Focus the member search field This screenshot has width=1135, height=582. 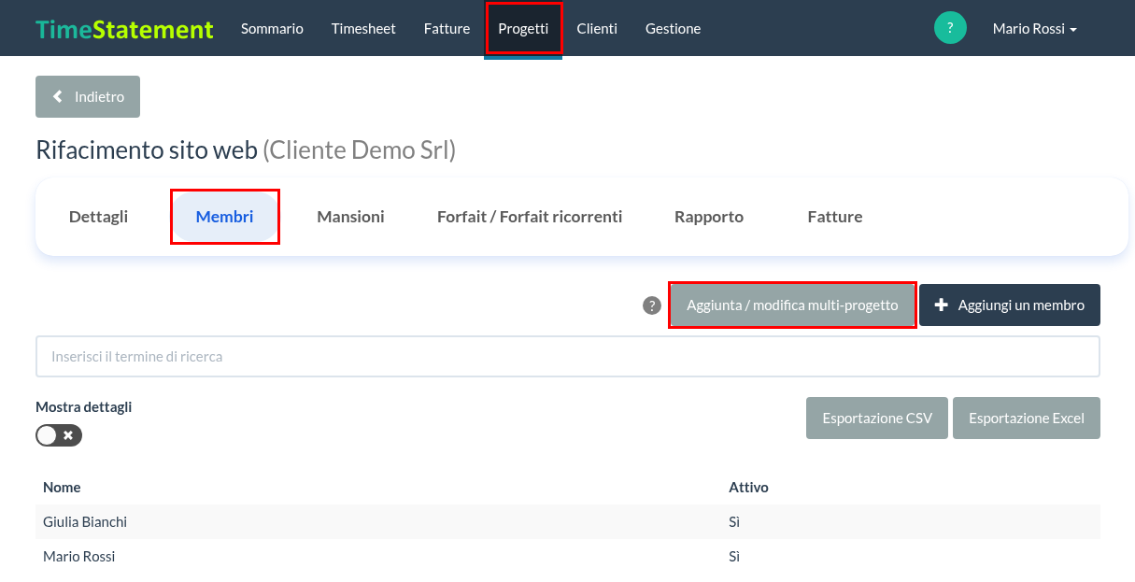[x=568, y=357]
